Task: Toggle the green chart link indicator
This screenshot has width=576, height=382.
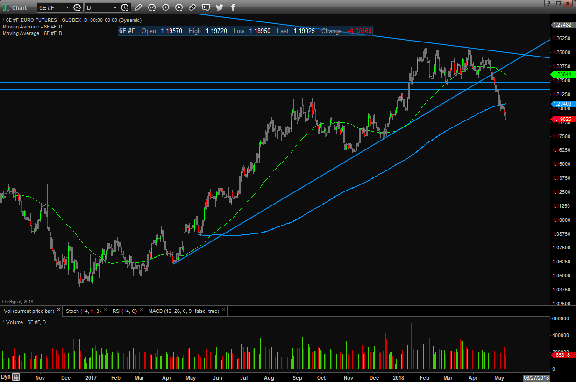Action: [5, 7]
